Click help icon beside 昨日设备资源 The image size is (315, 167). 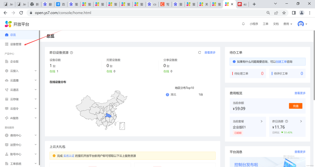71,53
